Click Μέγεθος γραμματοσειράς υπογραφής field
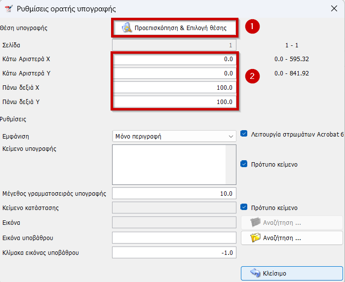345x282 pixels. (x=174, y=193)
